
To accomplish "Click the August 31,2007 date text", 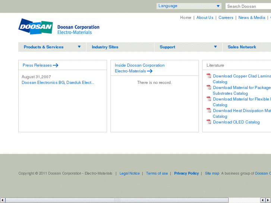I will [36, 77].
